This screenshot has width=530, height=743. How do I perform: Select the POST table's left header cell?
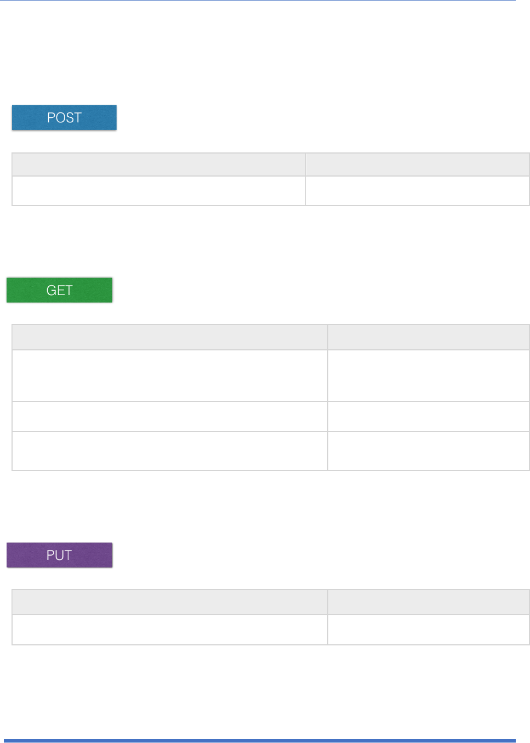[x=158, y=165]
